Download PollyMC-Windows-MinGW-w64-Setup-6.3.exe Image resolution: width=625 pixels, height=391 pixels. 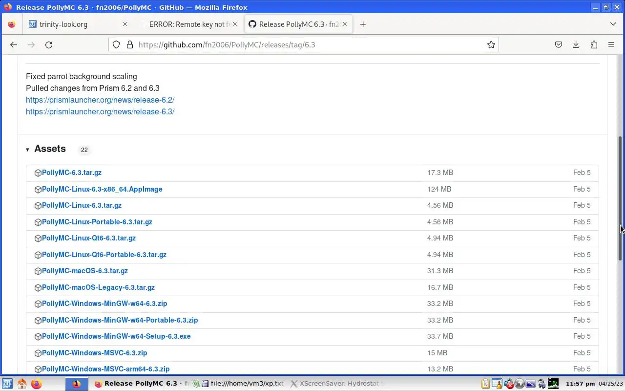116,336
